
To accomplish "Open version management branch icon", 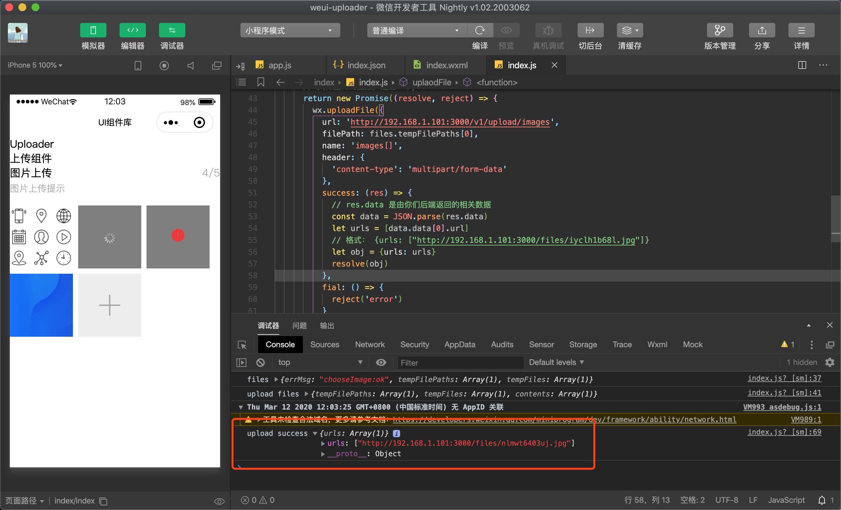I will tap(719, 30).
